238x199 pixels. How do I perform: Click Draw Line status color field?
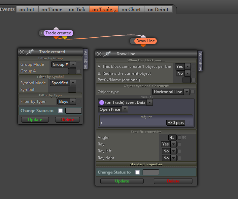[x=151, y=173]
